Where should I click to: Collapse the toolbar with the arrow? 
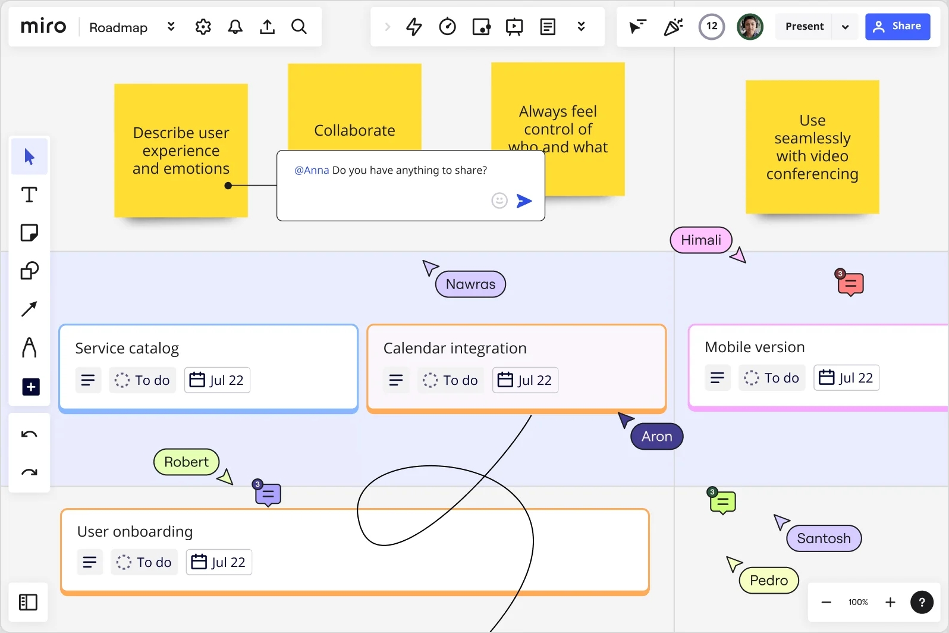[387, 27]
